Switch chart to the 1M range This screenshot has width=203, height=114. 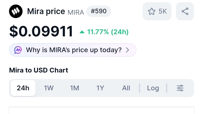(x=74, y=88)
